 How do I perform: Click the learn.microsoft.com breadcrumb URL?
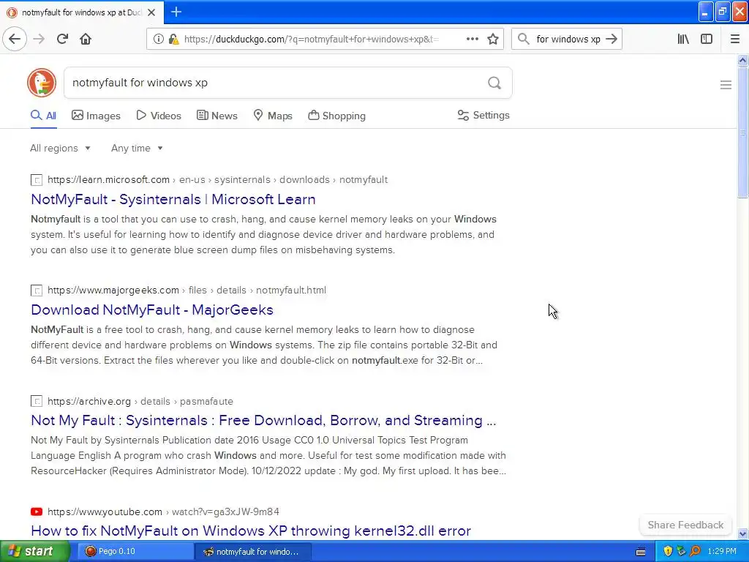click(217, 180)
